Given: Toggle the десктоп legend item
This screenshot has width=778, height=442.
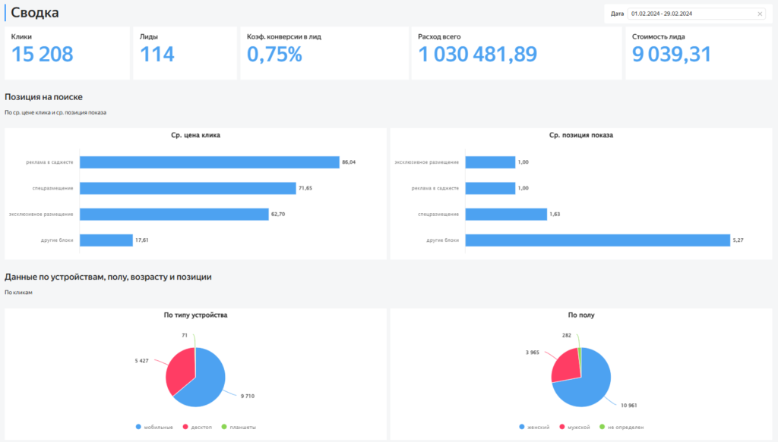Looking at the screenshot, I should click(x=198, y=428).
